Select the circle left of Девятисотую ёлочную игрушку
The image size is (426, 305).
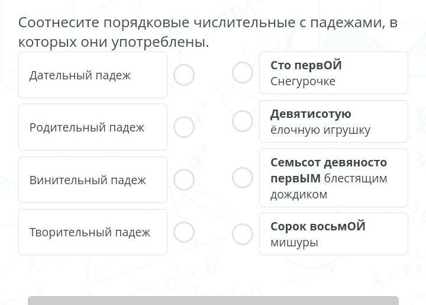click(x=243, y=121)
